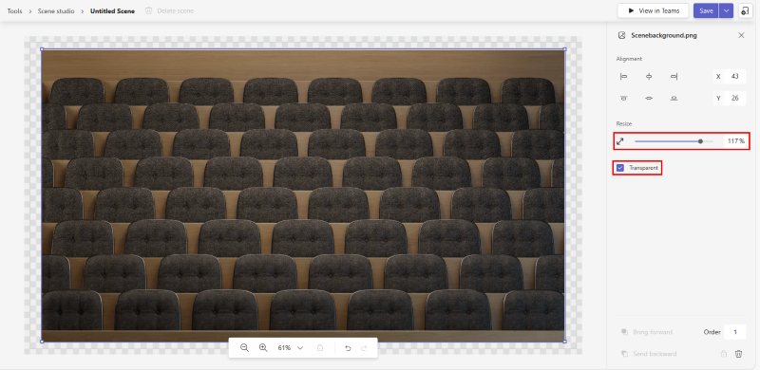The height and width of the screenshot is (370, 760).
Task: Zoom out the canvas with magnifier minus
Action: pyautogui.click(x=244, y=348)
